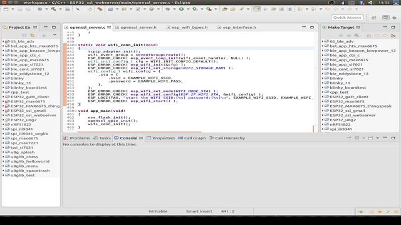The width and height of the screenshot is (401, 225).
Task: Switch to the C/C++ perspective icon
Action: [386, 17]
